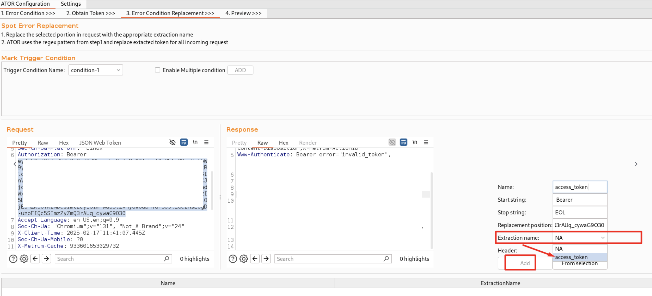Open Extraction name dropdown
This screenshot has height=296, width=652.
tap(579, 238)
